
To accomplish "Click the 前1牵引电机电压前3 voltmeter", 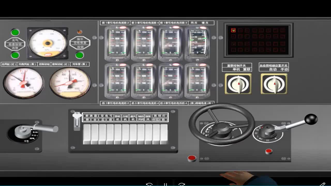I will tap(171, 43).
